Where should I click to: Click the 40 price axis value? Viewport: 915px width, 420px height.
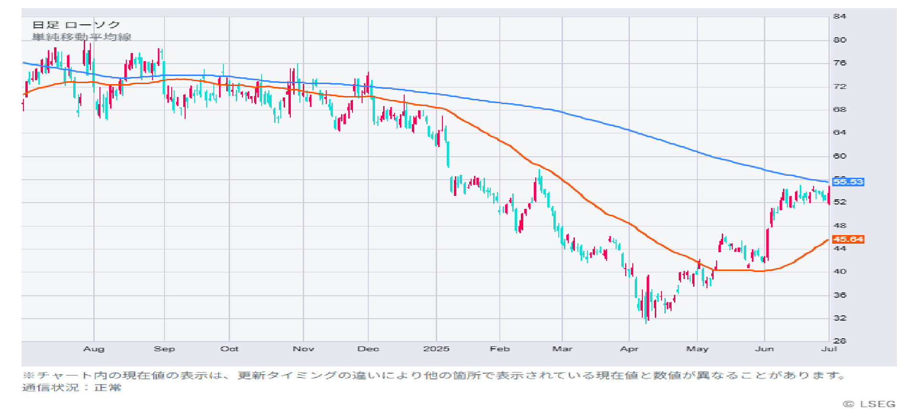840,271
